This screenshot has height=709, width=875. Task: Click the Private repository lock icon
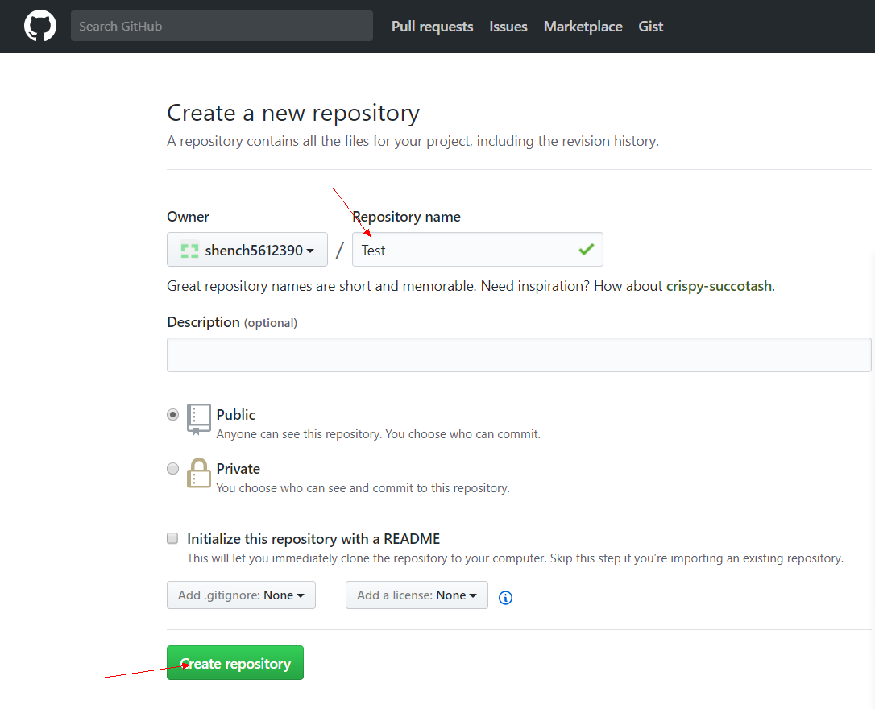[x=199, y=473]
